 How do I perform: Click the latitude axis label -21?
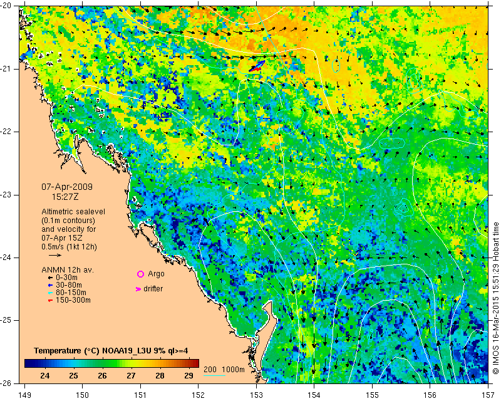pyautogui.click(x=6, y=69)
